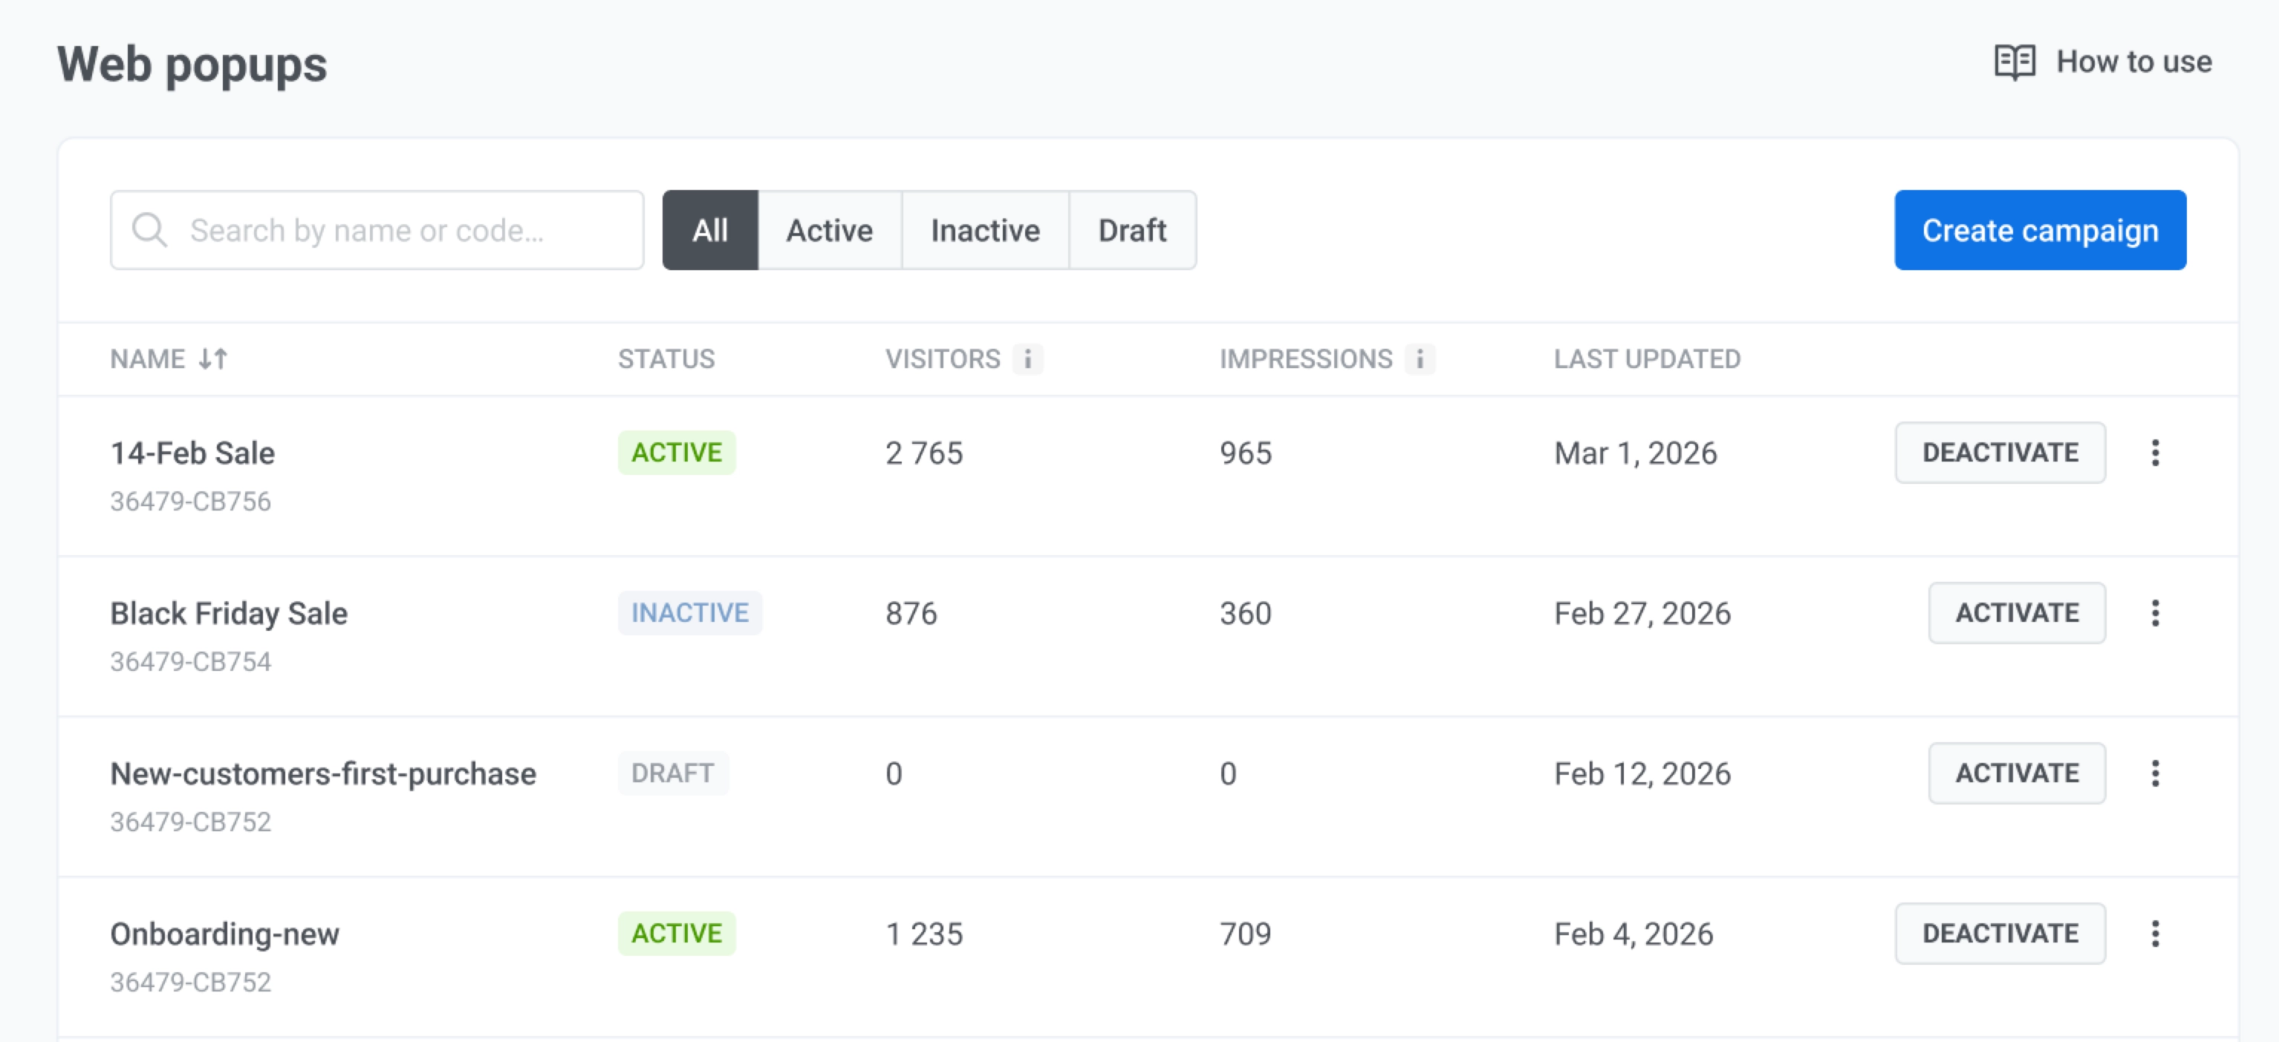Click campaign code 36479-CB756
Image resolution: width=2279 pixels, height=1042 pixels.
coord(190,501)
